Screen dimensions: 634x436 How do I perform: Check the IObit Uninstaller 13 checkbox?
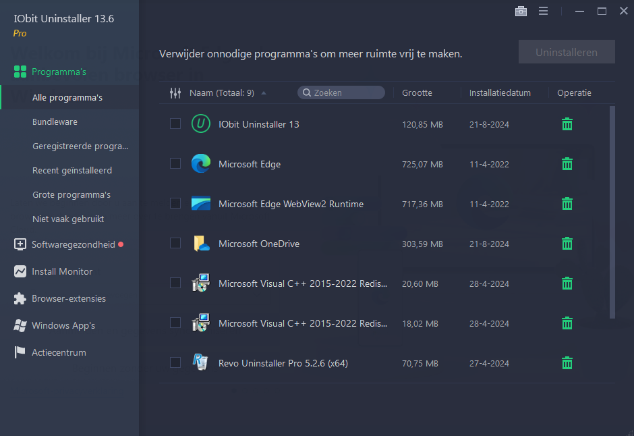click(175, 124)
